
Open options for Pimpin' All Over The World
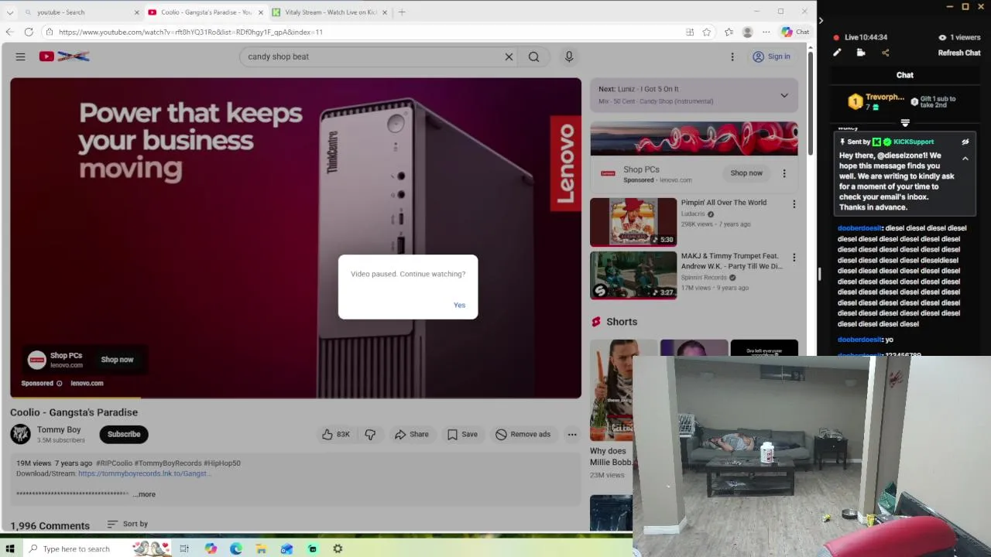794,204
